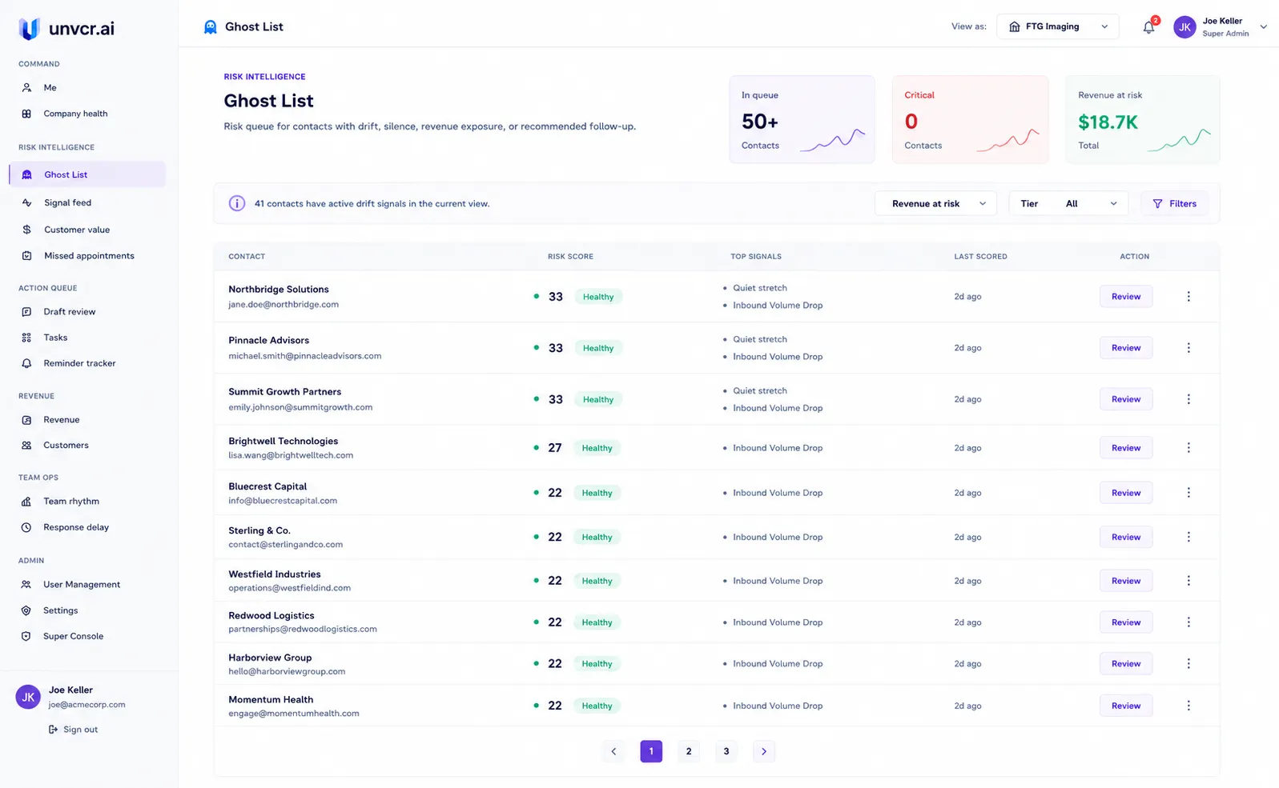Image resolution: width=1279 pixels, height=788 pixels.
Task: Go to page 2
Action: pyautogui.click(x=689, y=751)
